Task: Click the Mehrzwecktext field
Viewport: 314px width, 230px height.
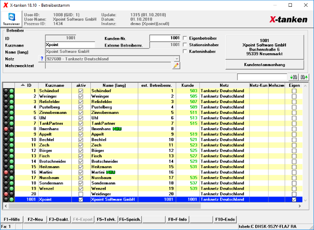Action: pos(108,66)
